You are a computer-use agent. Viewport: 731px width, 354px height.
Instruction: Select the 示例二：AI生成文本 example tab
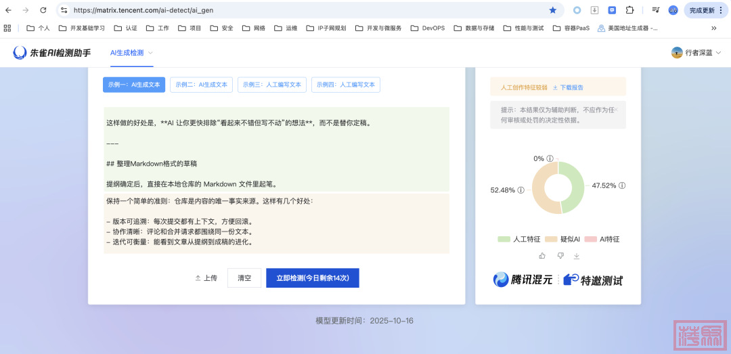pos(202,85)
